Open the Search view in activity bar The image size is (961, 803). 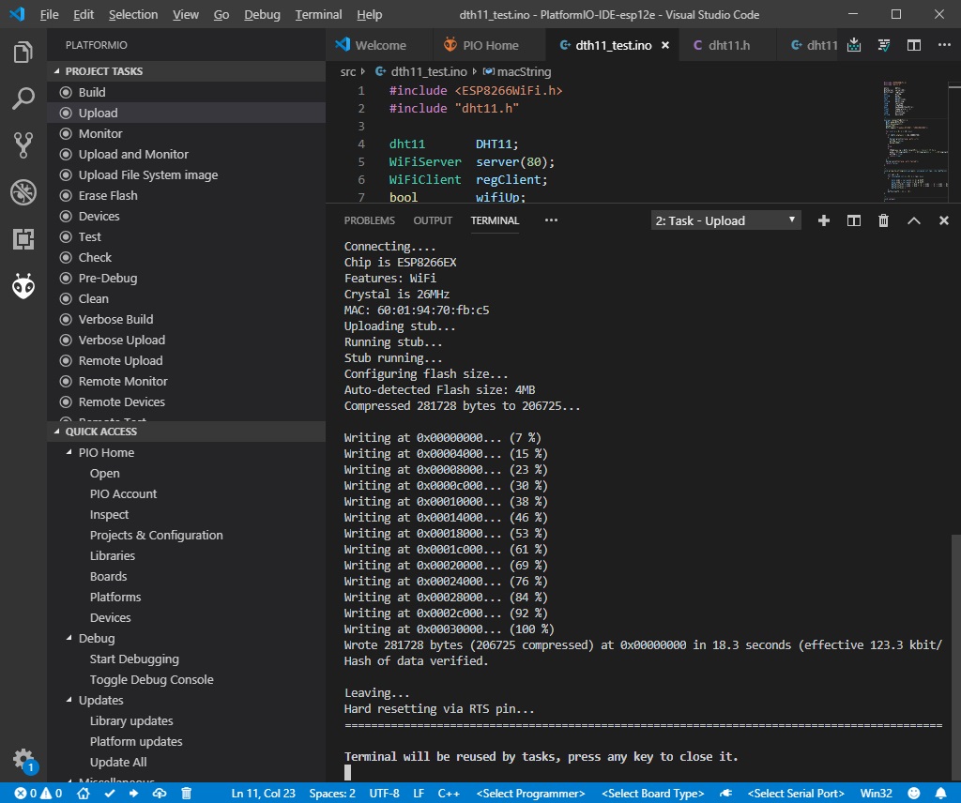tap(23, 98)
